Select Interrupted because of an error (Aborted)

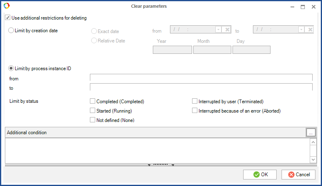tap(195, 111)
